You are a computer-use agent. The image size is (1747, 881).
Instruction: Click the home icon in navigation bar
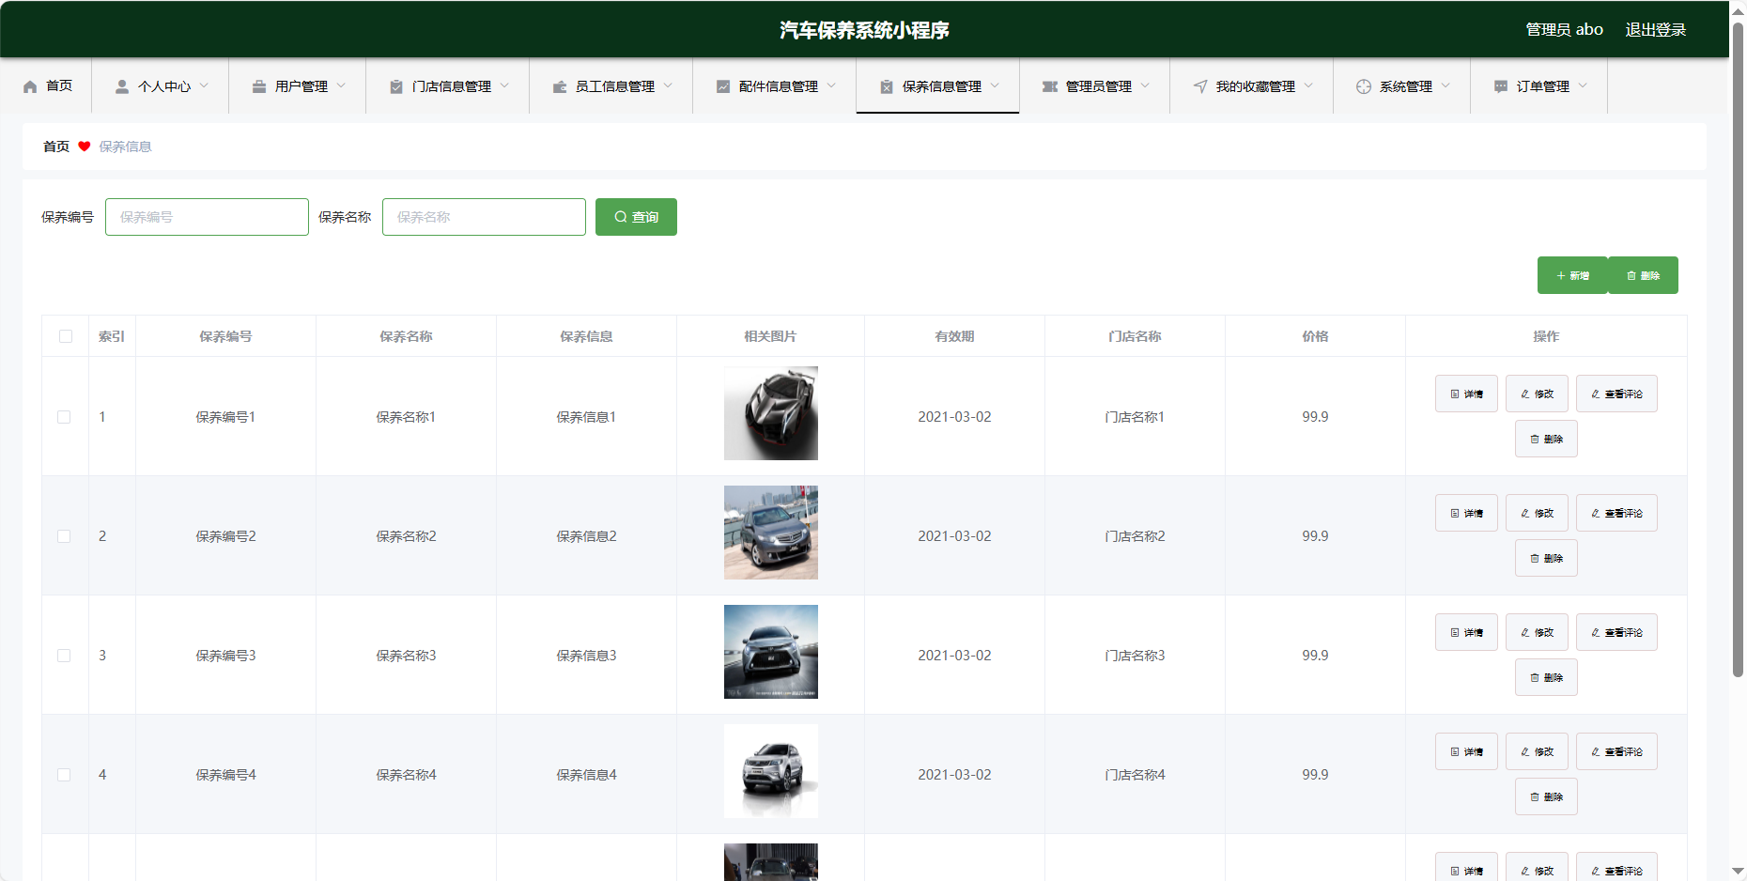[30, 86]
